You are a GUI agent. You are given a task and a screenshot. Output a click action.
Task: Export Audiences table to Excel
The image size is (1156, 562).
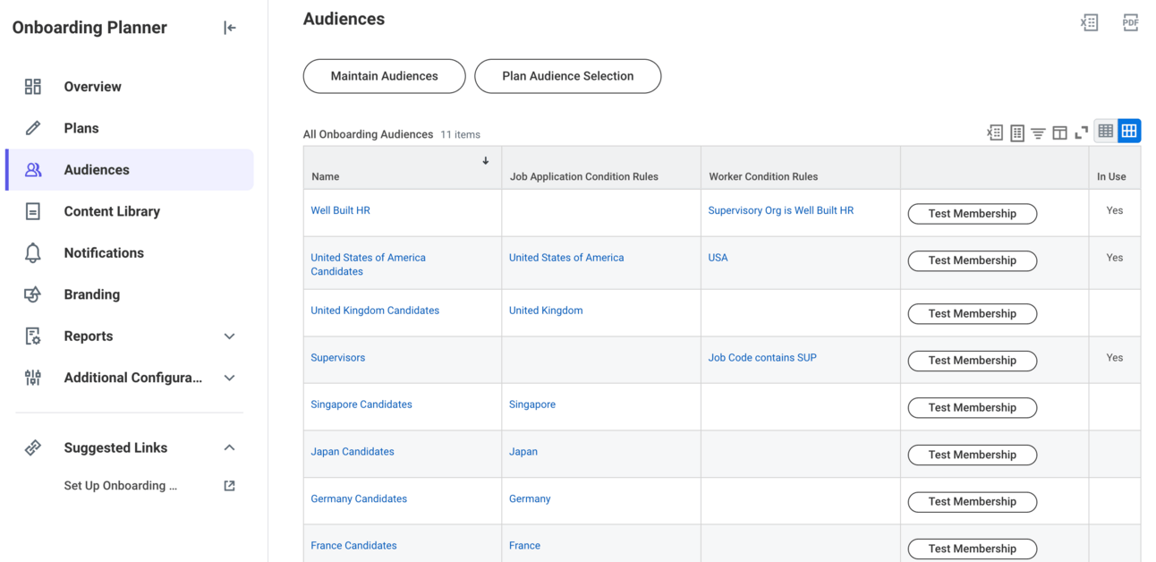point(995,133)
